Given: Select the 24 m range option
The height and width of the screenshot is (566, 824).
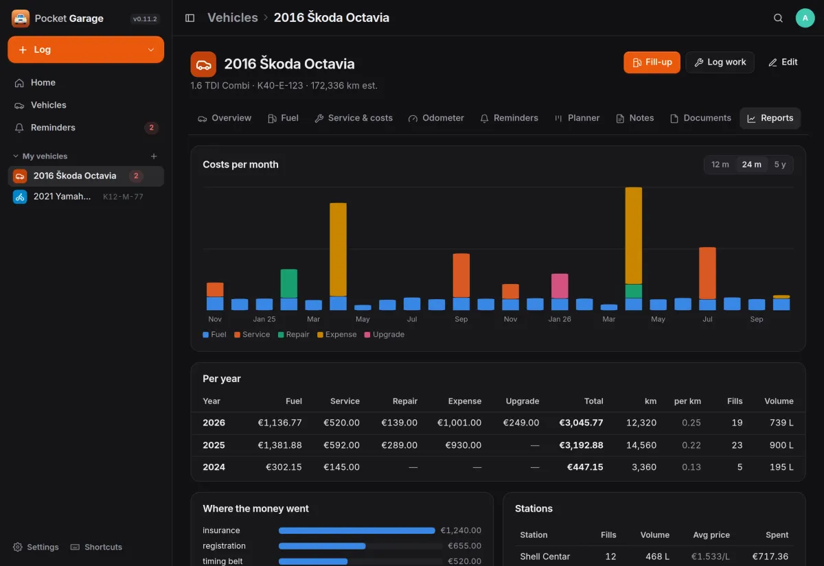Looking at the screenshot, I should [751, 165].
